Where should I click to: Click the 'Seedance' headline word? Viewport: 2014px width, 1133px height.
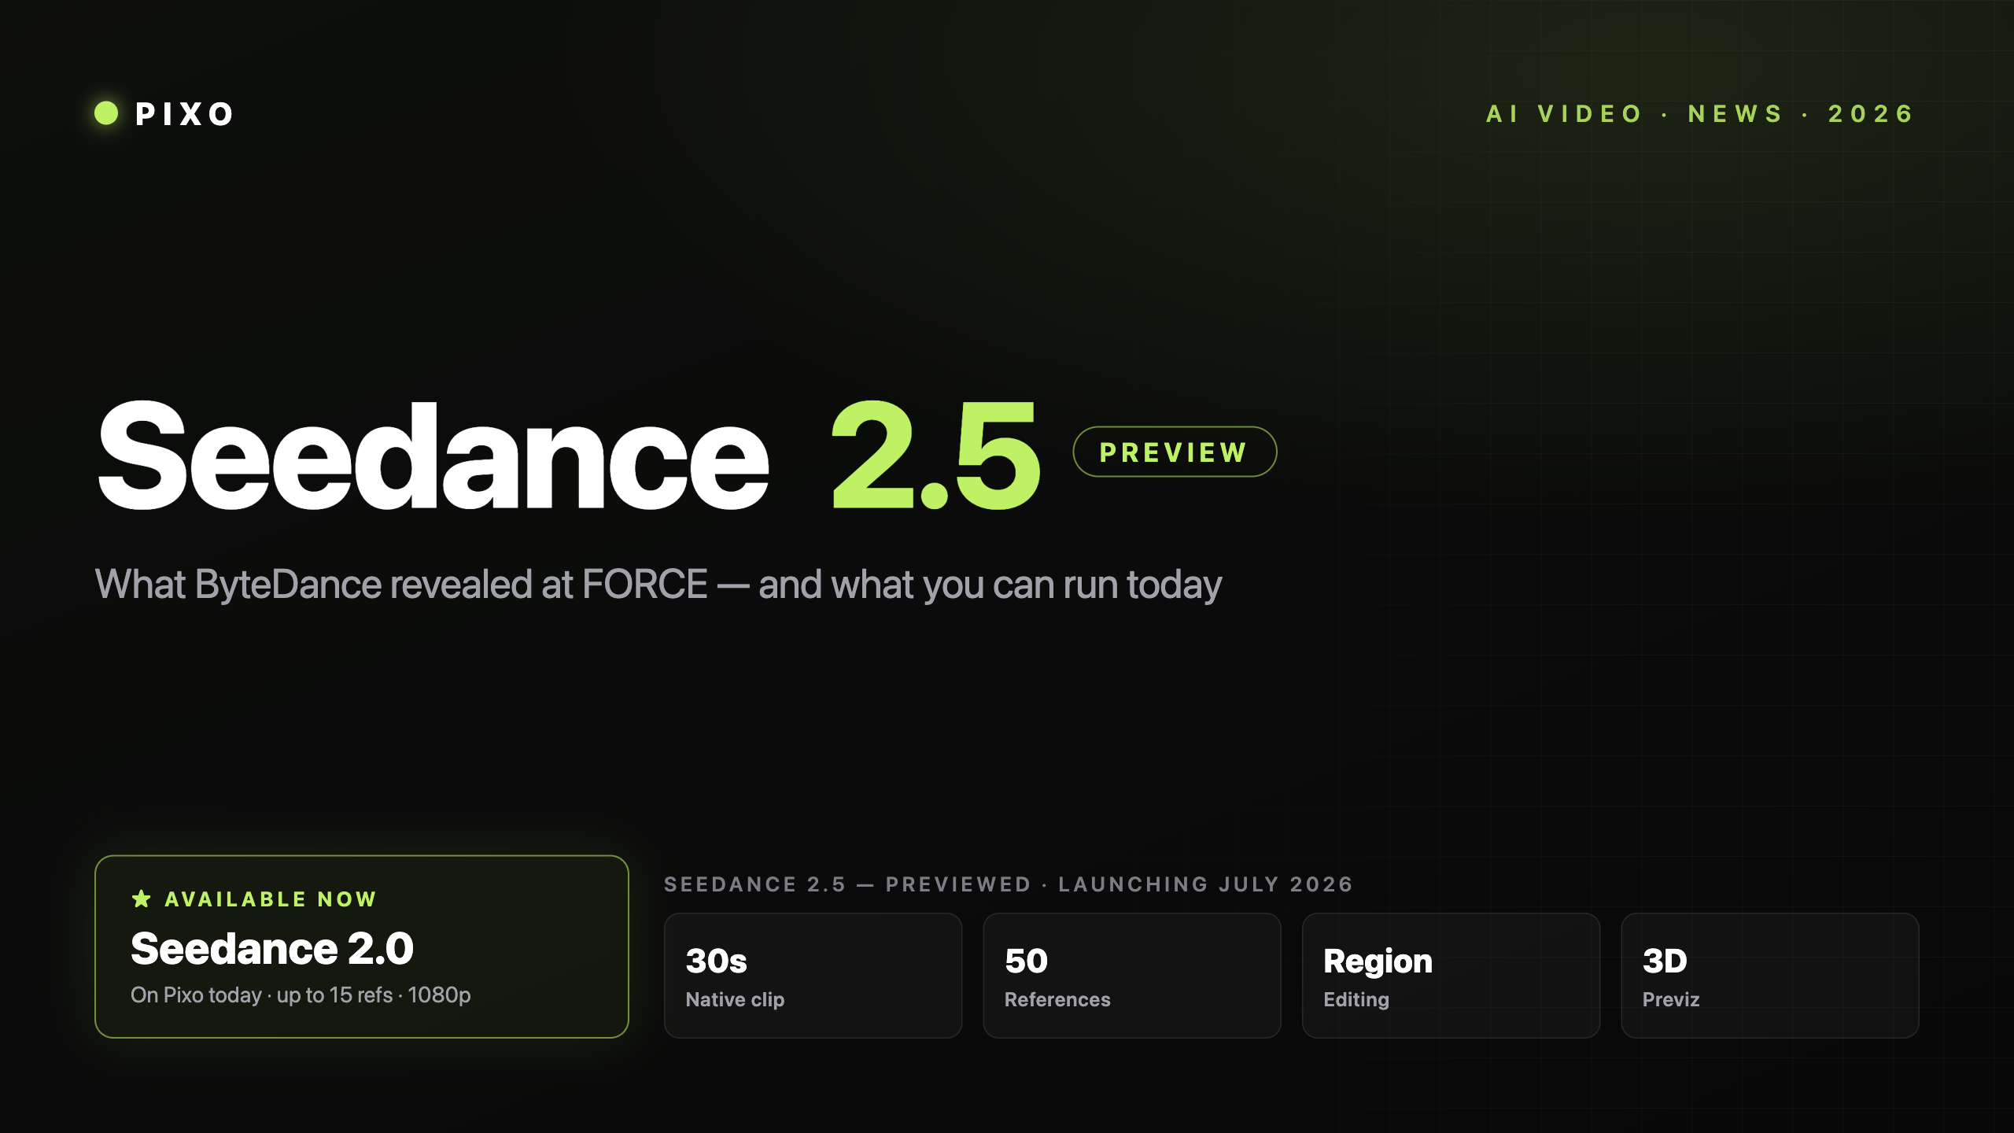tap(433, 456)
